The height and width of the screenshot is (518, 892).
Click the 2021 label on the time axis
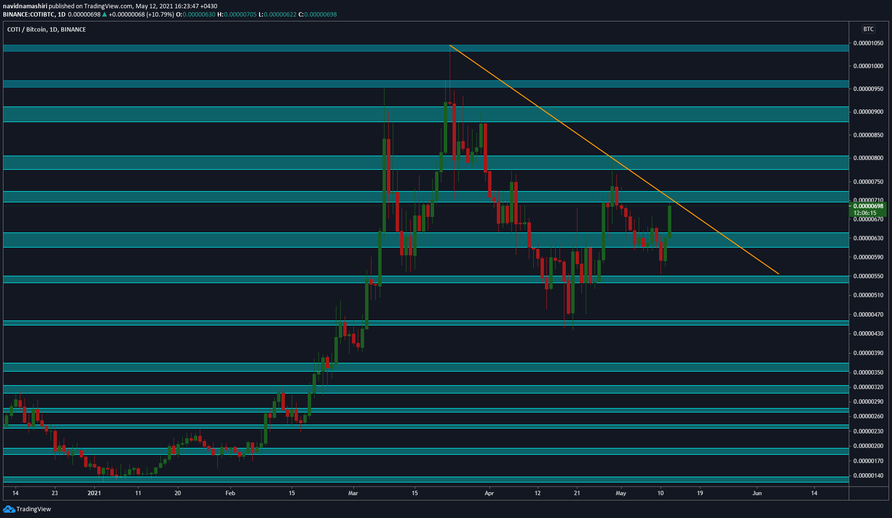[x=94, y=493]
